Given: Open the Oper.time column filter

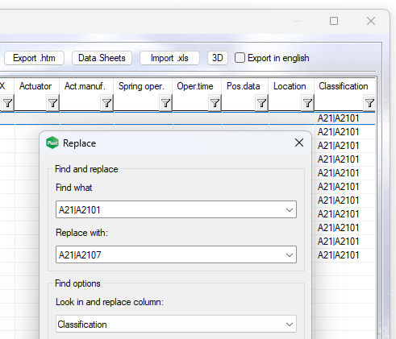Looking at the screenshot, I should click(x=215, y=103).
